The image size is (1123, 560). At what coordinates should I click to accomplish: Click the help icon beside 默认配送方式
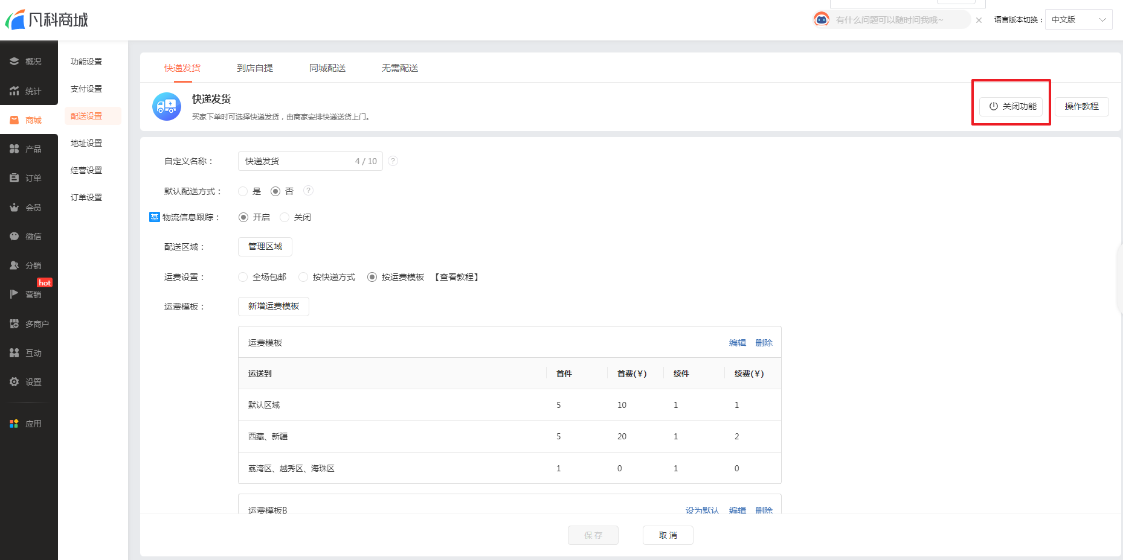[x=308, y=191]
